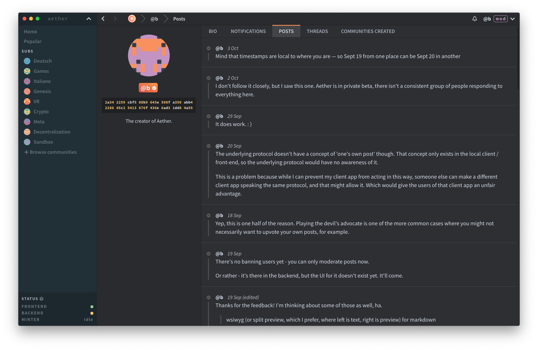Open the user menu dropdown arrow
538x350 pixels.
point(513,19)
